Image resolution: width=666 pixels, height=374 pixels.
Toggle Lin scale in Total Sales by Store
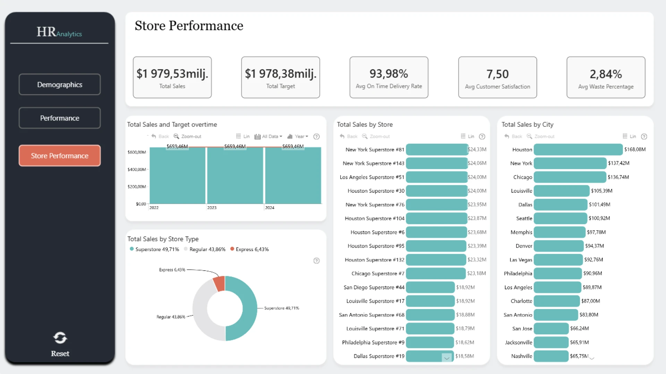click(x=467, y=136)
